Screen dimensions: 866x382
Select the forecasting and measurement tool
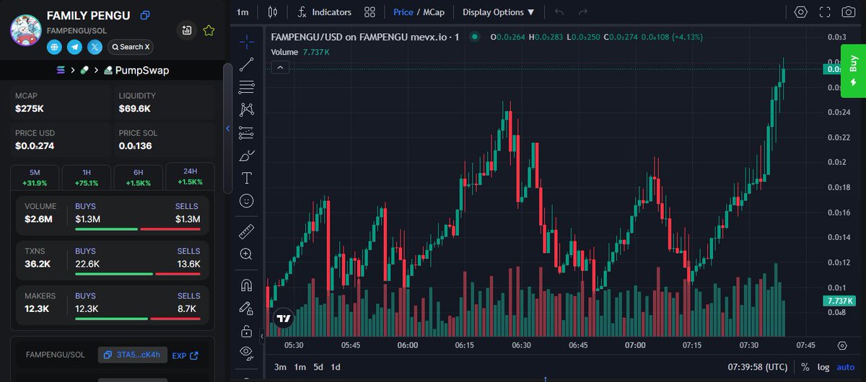247,133
